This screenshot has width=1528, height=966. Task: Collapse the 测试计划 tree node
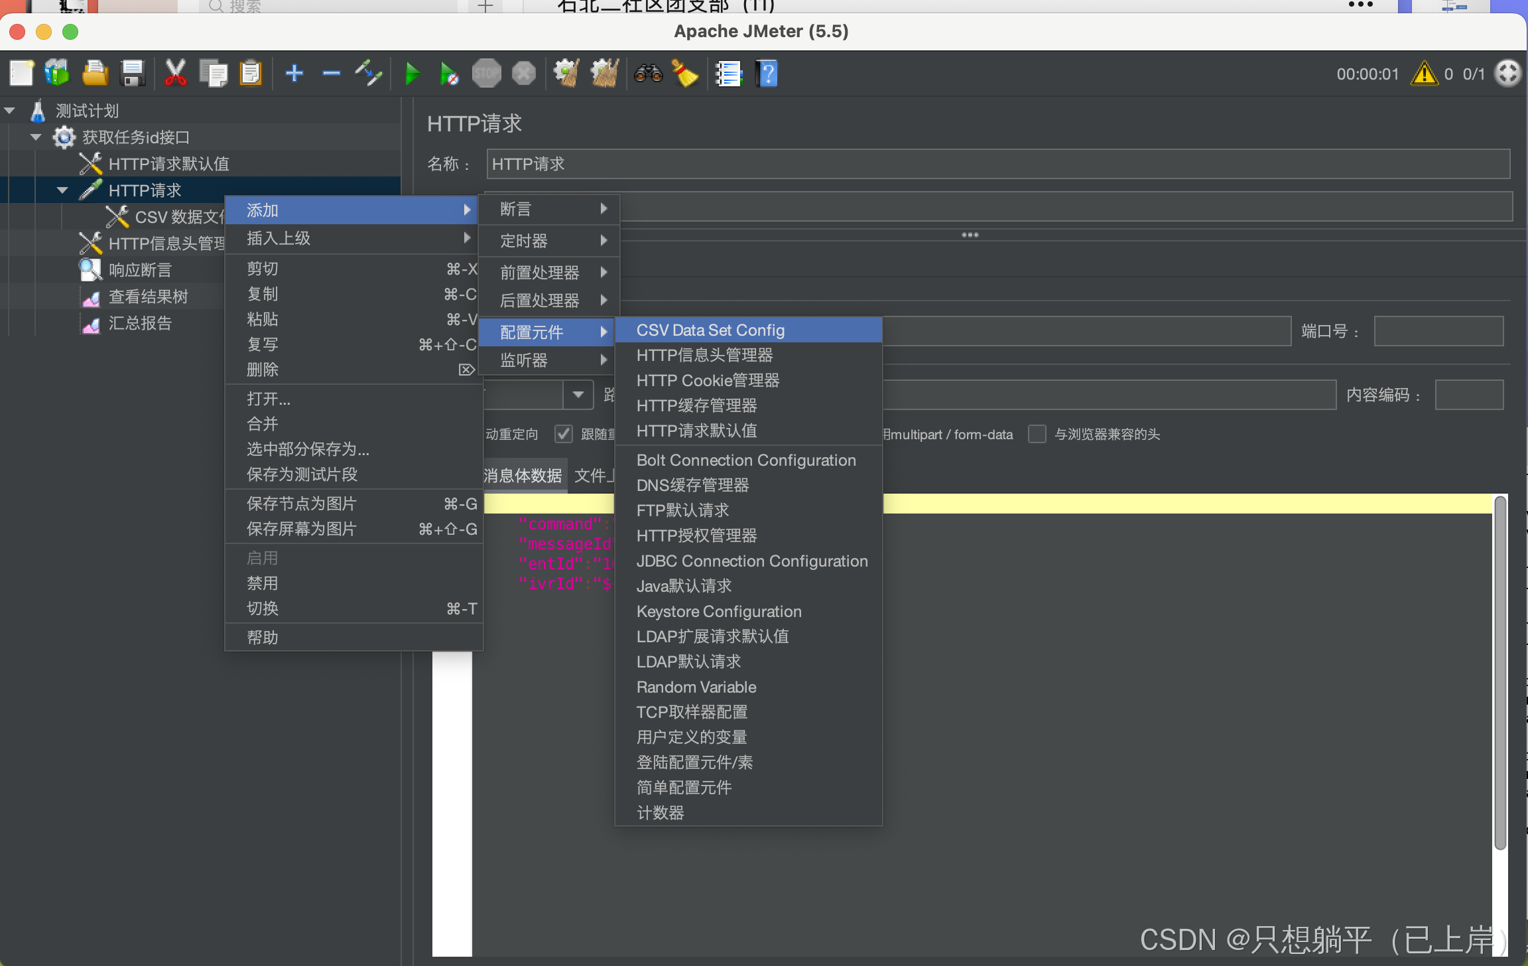10,111
